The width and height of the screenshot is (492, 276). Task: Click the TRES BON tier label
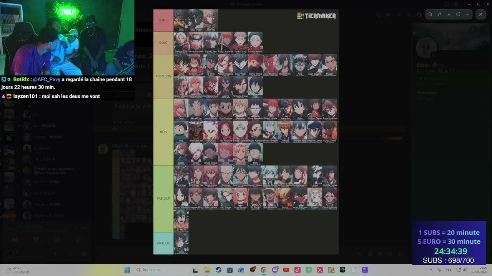click(163, 76)
